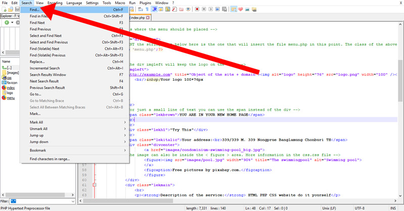Click the highlighted Explorer plugin icon
404x211 pixels.
tap(233, 9)
